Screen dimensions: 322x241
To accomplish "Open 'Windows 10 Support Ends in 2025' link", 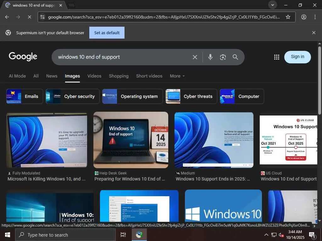I will tap(213, 179).
